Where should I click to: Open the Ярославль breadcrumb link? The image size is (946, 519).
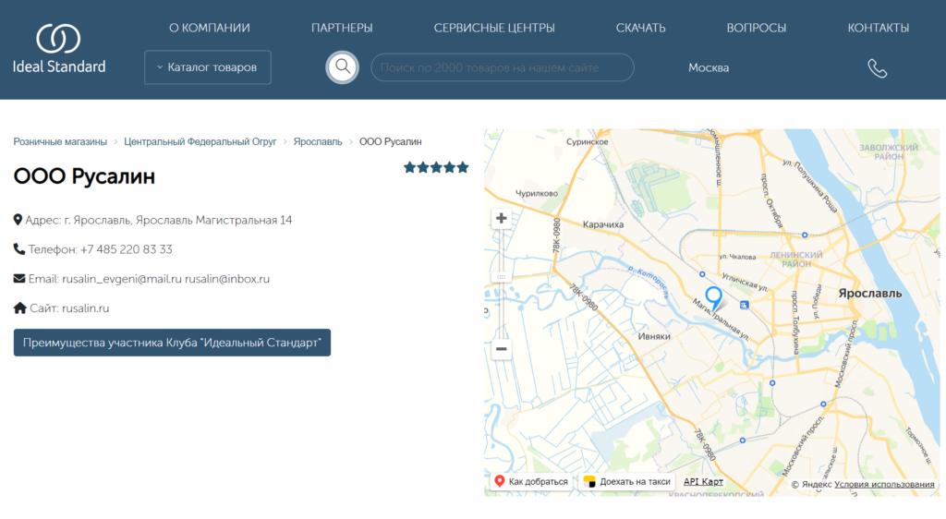tap(318, 141)
